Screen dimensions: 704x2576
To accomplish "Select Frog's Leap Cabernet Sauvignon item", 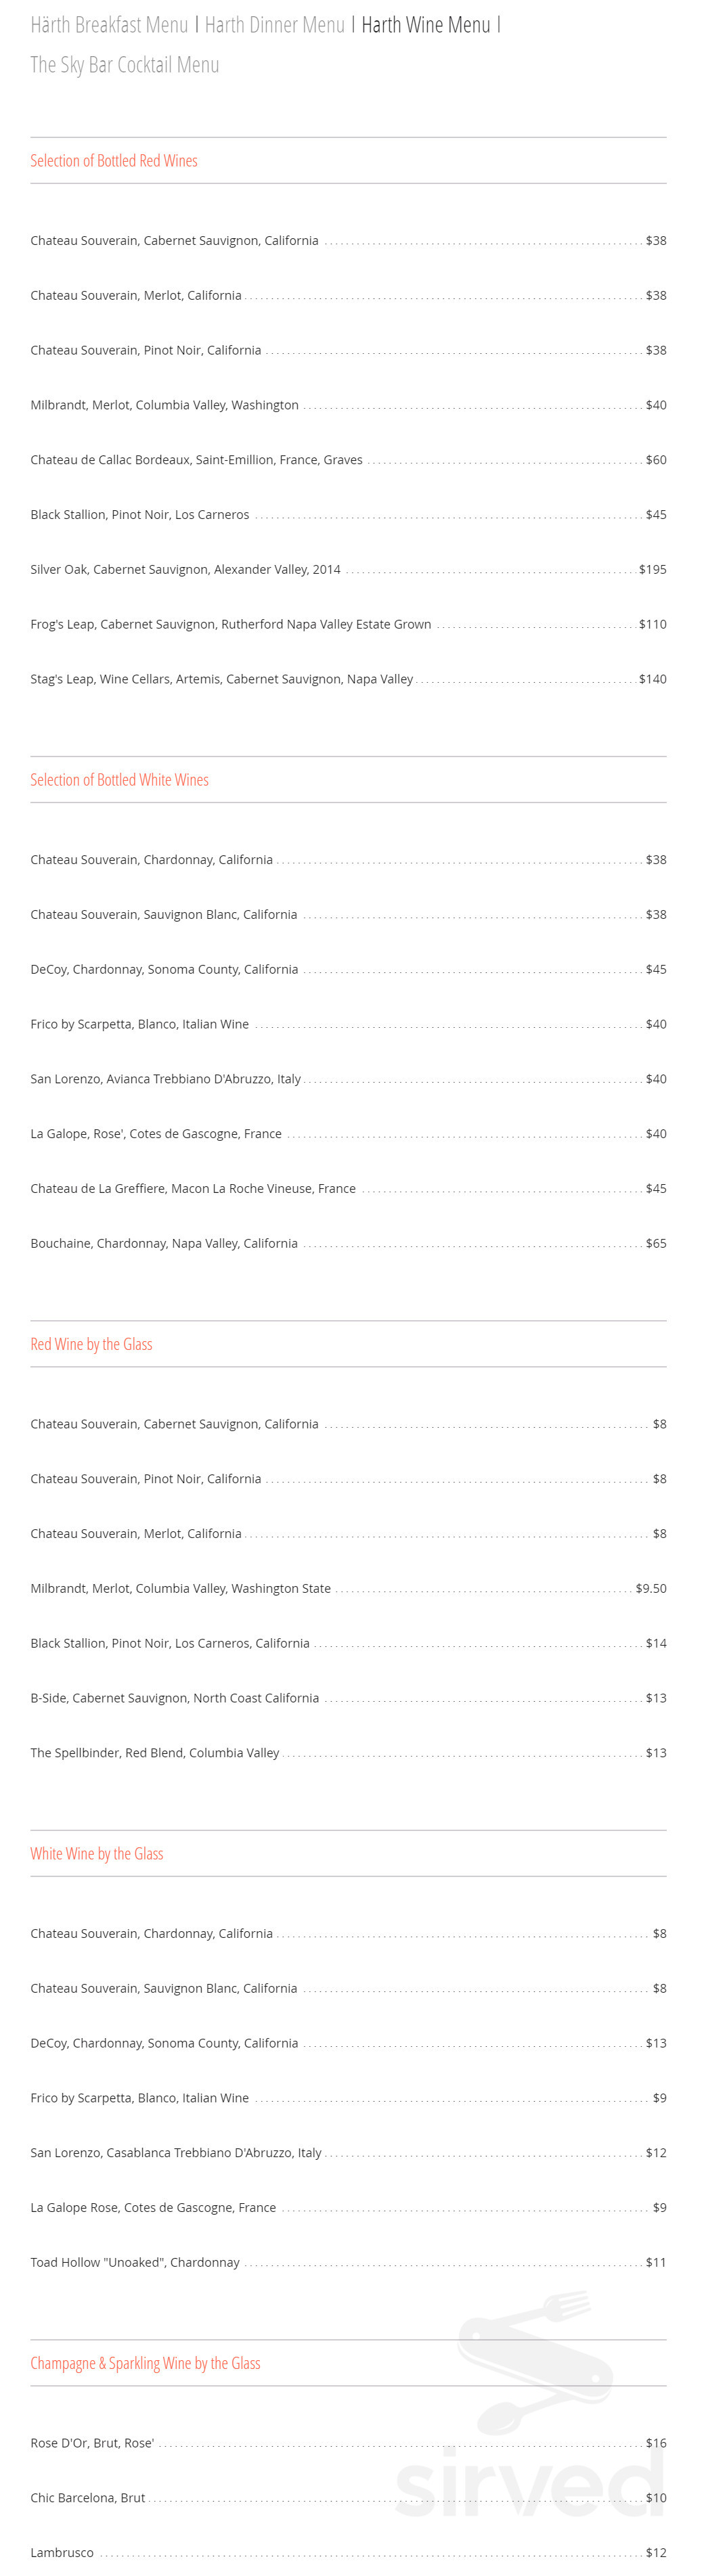I will point(231,624).
